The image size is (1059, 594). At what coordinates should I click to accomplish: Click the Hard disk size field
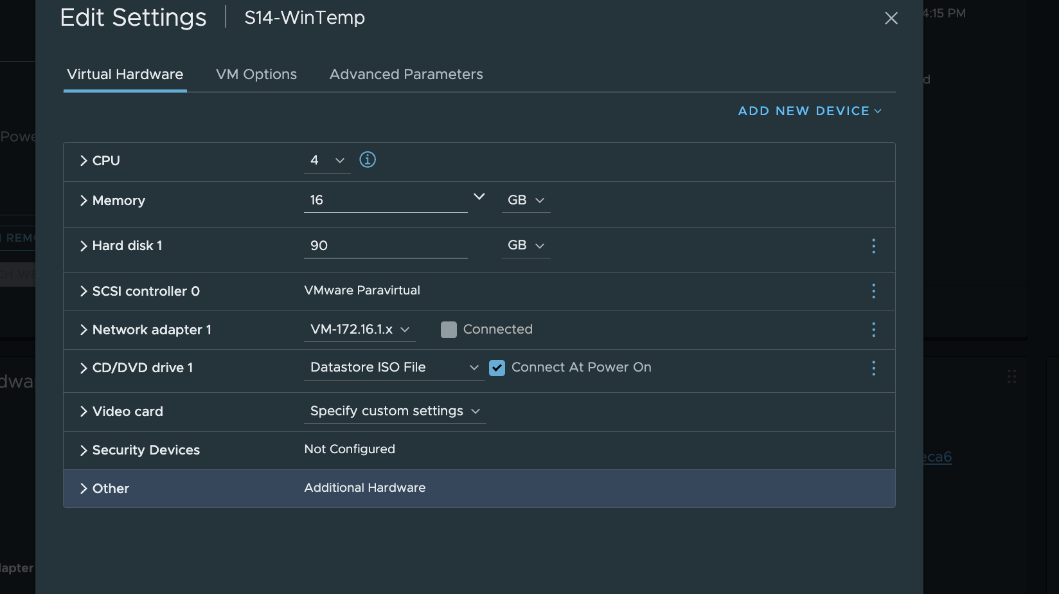[385, 246]
